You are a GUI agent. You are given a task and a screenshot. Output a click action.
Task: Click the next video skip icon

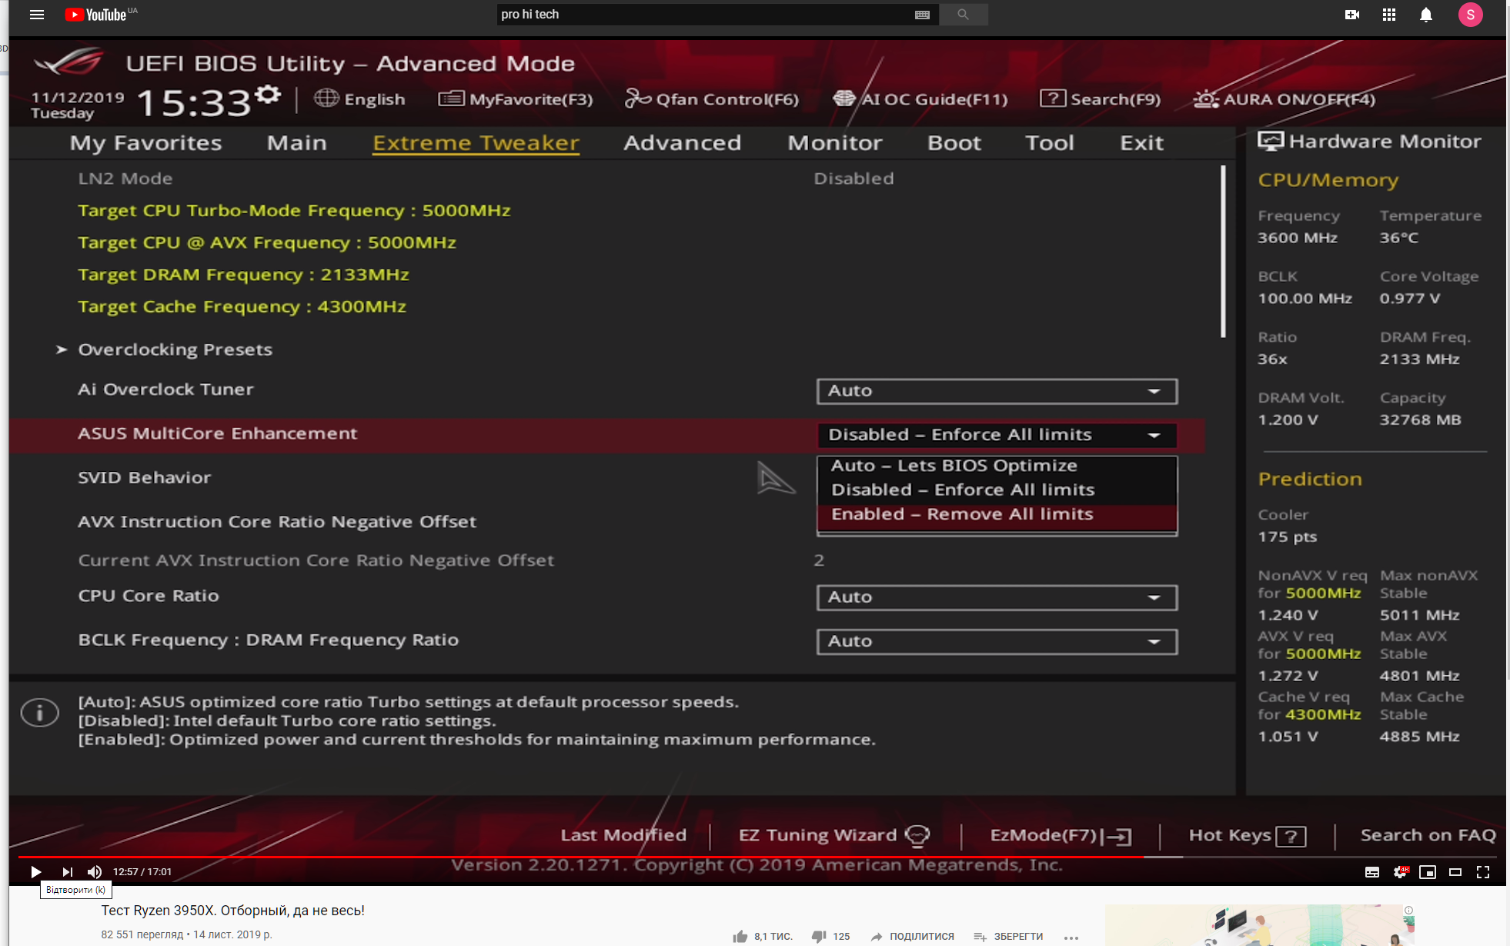coord(68,871)
